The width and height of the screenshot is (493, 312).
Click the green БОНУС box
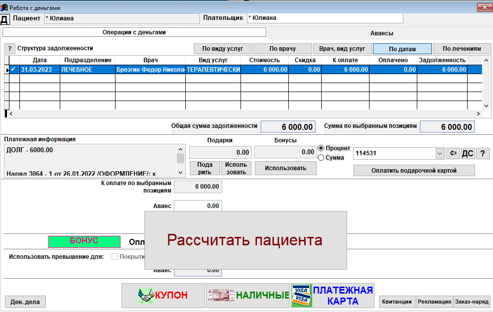coord(84,241)
